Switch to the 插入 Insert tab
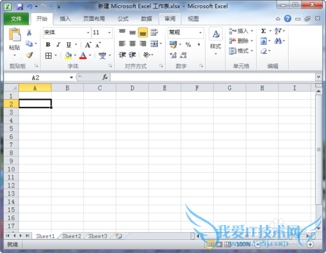This screenshot has height=253, width=326. point(65,19)
